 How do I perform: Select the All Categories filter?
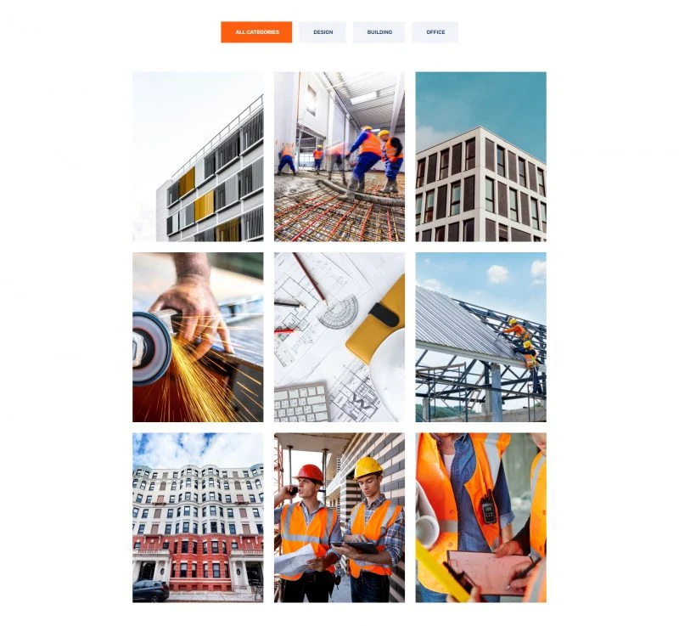click(x=256, y=32)
